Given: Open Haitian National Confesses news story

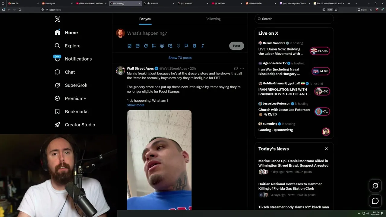Looking at the screenshot, I should 290,186.
